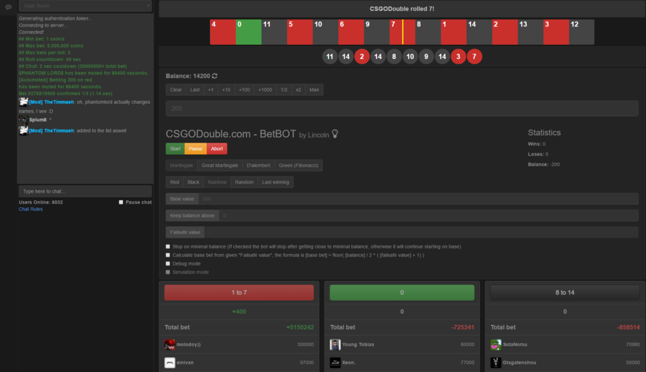Screen dimensions: 646x372
Task: Click [Mod] TheTimmaeh name above Splum8's message
Action: (x=52, y=102)
